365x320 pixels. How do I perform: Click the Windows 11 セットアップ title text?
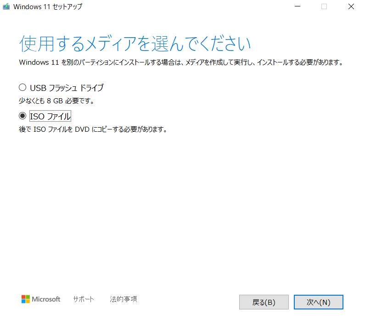point(48,7)
